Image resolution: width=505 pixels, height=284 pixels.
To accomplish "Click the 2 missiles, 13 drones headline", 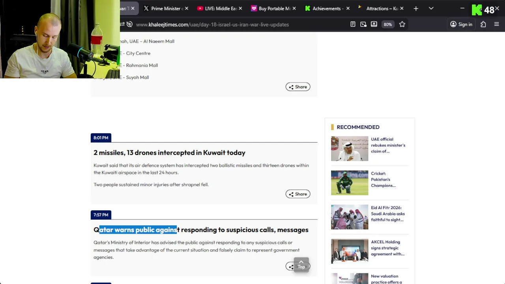I will (x=169, y=153).
